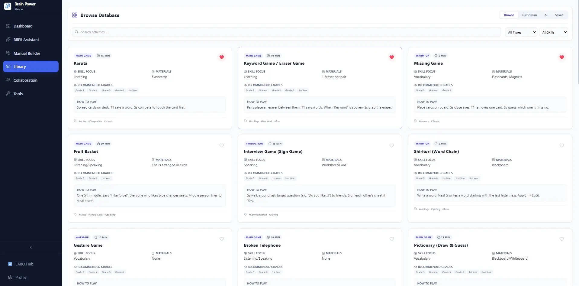
Task: Click Fruit Basket tag icon
Action: [x=75, y=214]
